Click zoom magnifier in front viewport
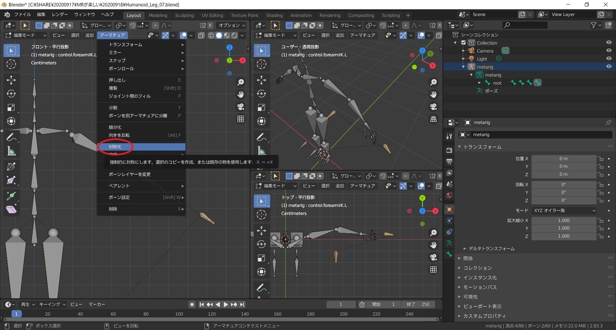 (x=240, y=82)
